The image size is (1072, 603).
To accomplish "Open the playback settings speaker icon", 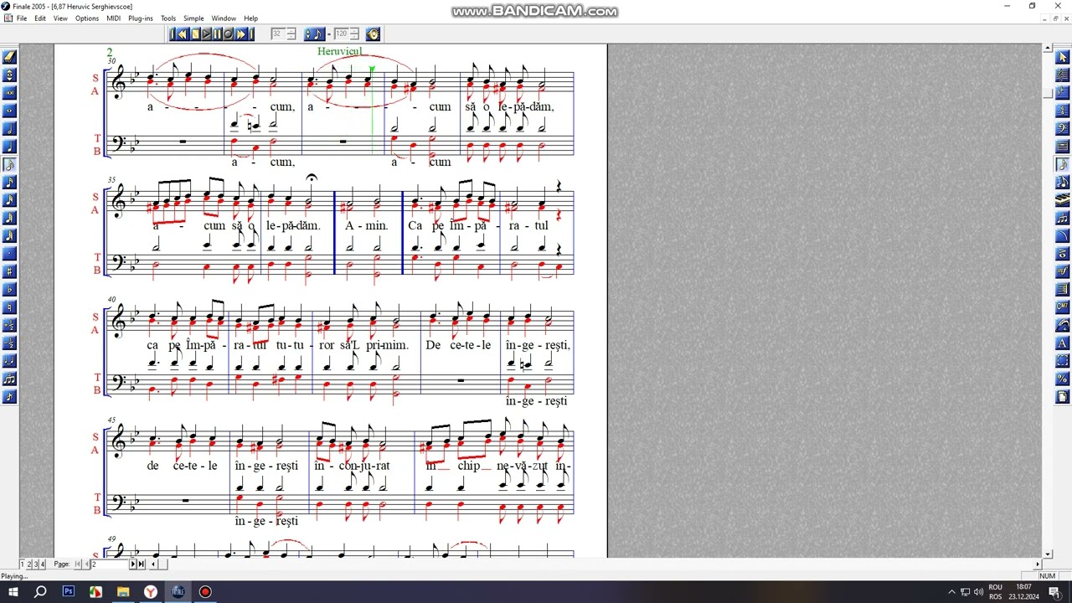I will click(x=373, y=34).
